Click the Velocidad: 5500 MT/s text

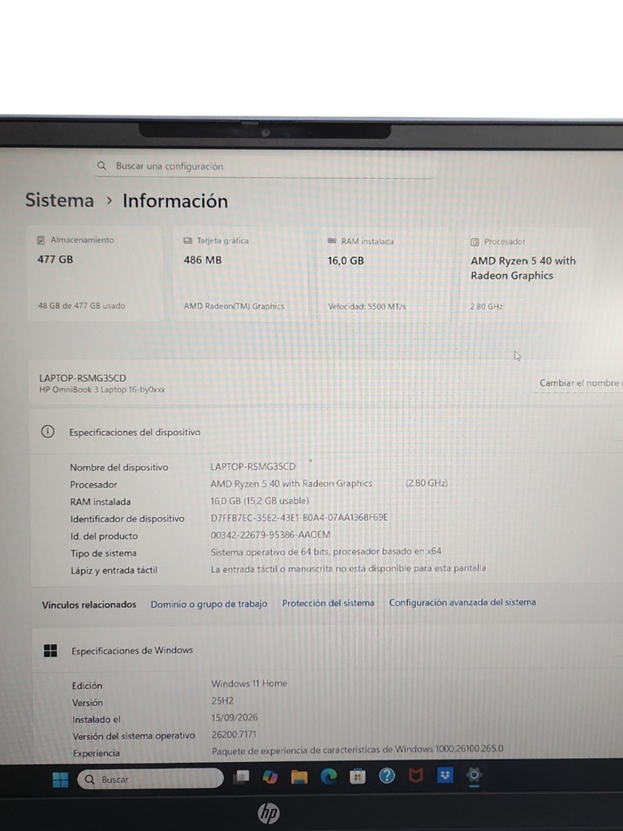pyautogui.click(x=367, y=306)
